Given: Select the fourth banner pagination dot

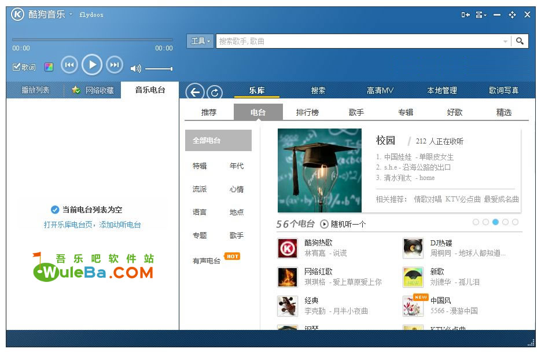Looking at the screenshot, I should point(506,222).
